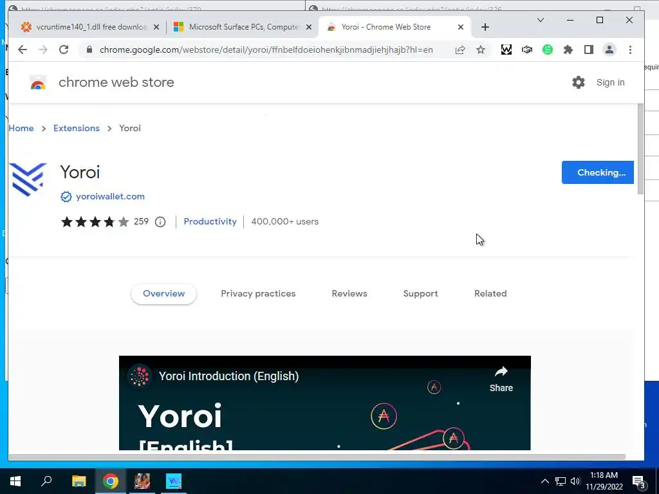Image resolution: width=659 pixels, height=494 pixels.
Task: Click the rating info circle icon
Action: tap(160, 222)
